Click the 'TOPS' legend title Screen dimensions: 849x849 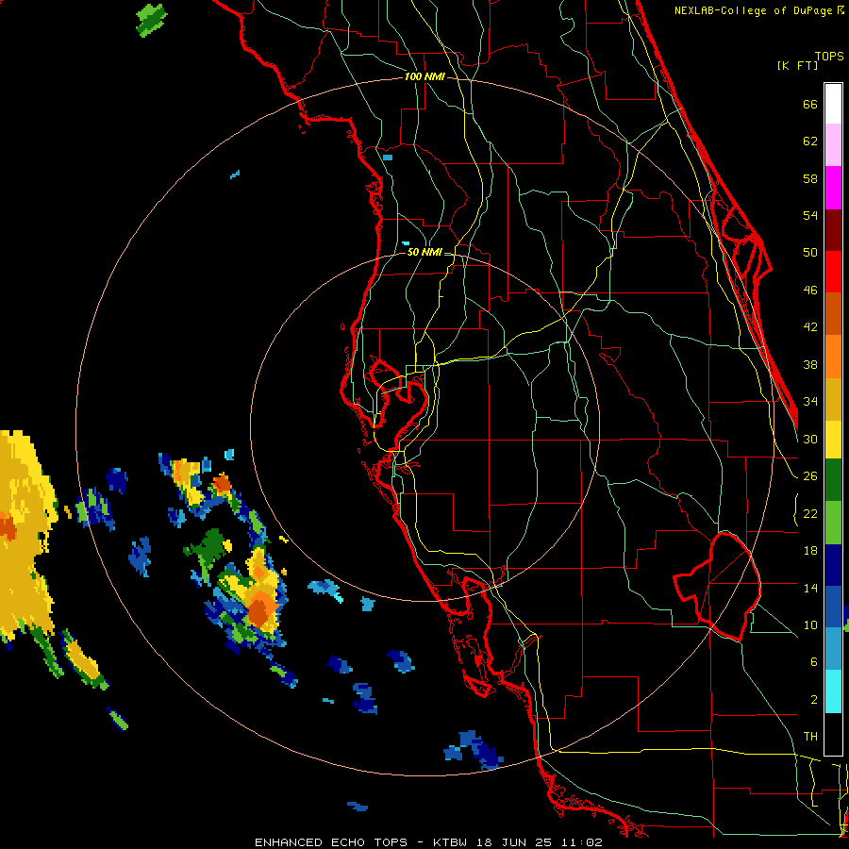pyautogui.click(x=829, y=57)
